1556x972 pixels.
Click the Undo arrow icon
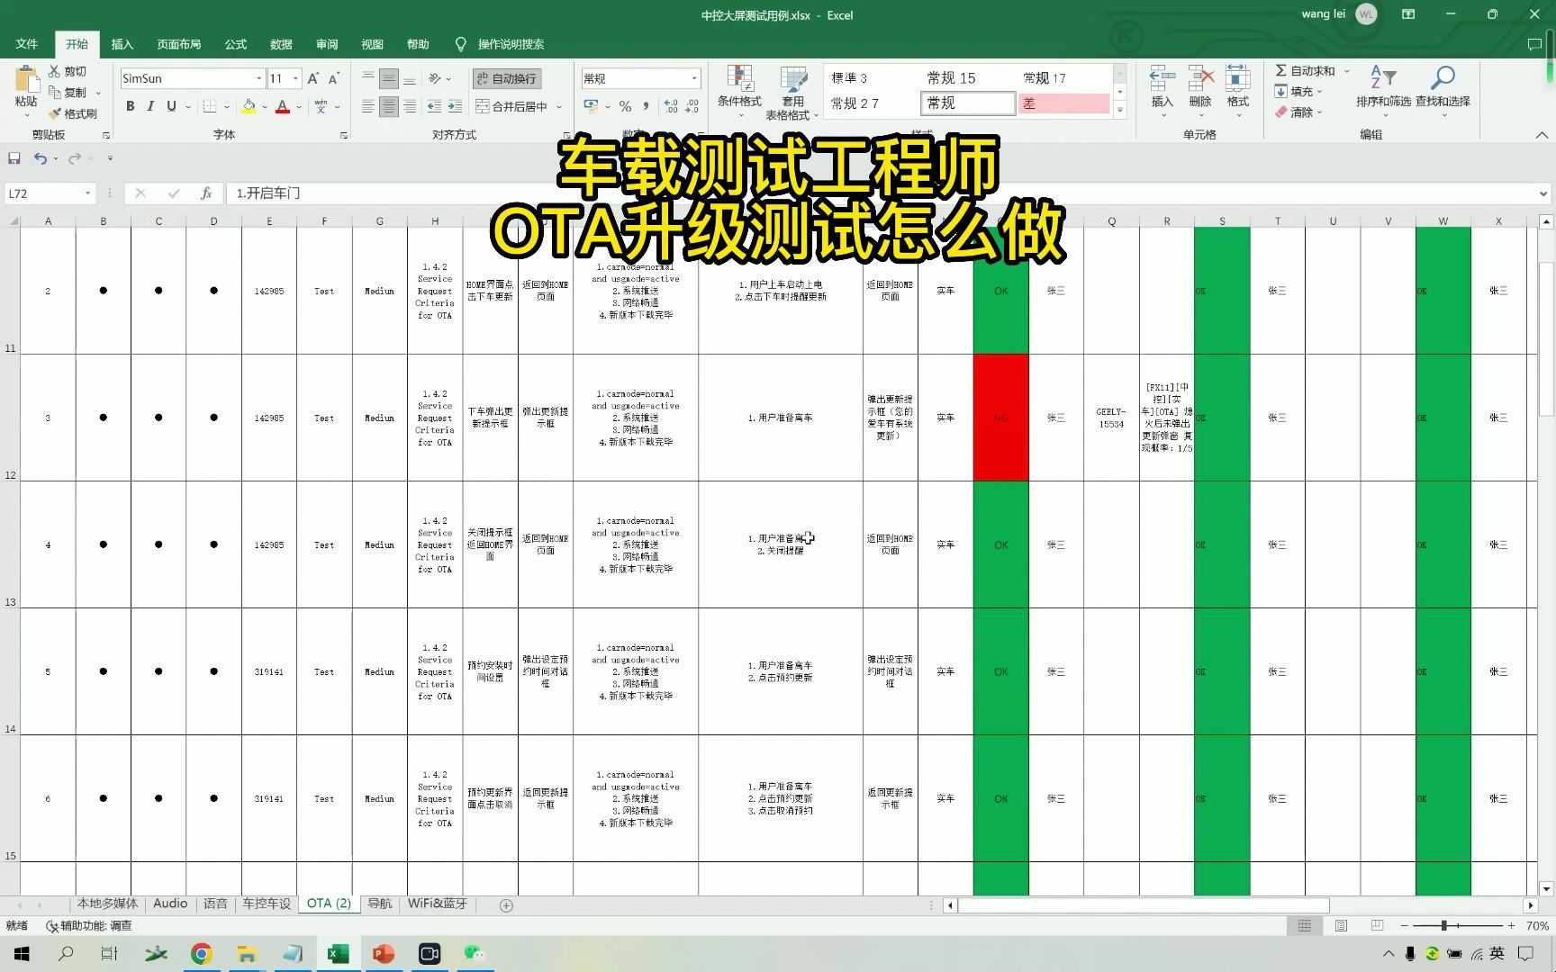40,158
